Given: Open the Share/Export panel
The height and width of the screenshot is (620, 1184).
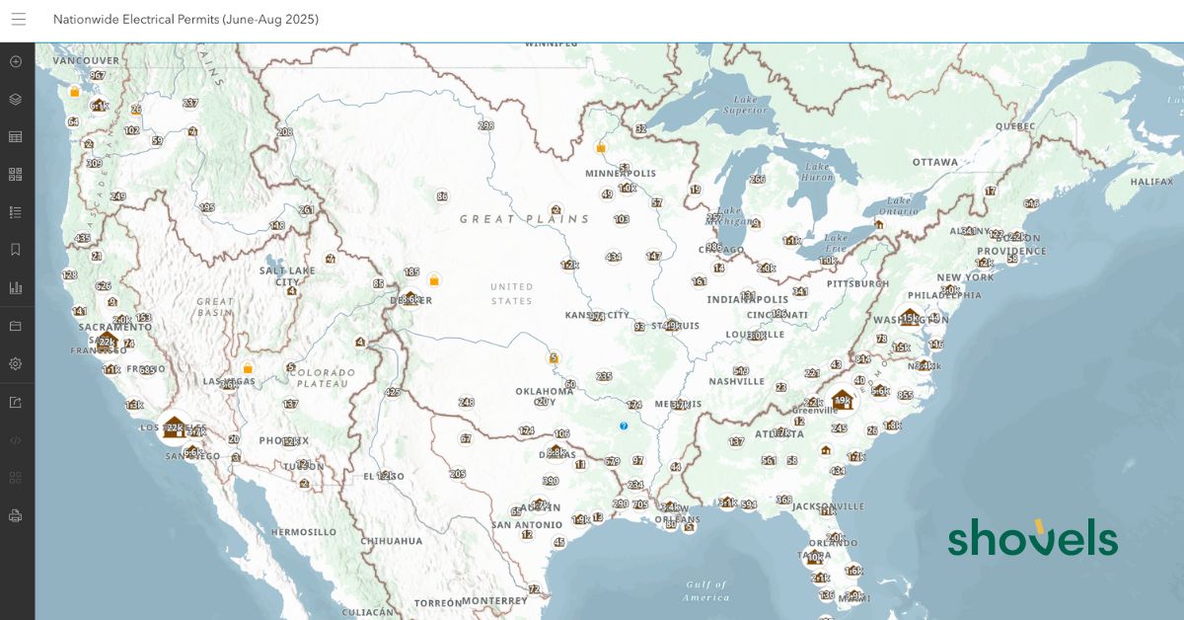Looking at the screenshot, I should (x=15, y=403).
